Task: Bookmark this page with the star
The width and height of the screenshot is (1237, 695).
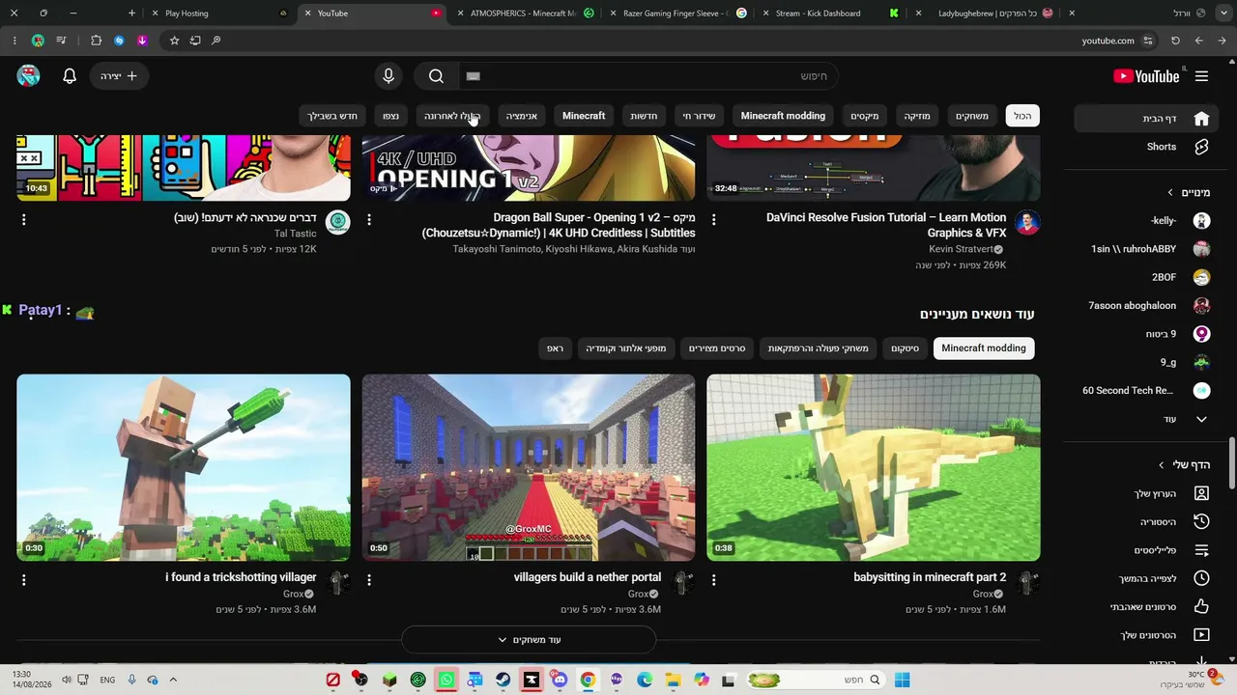Action: [174, 41]
